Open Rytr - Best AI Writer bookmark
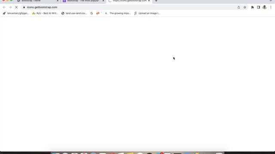The height and width of the screenshot is (154, 275). (45, 13)
